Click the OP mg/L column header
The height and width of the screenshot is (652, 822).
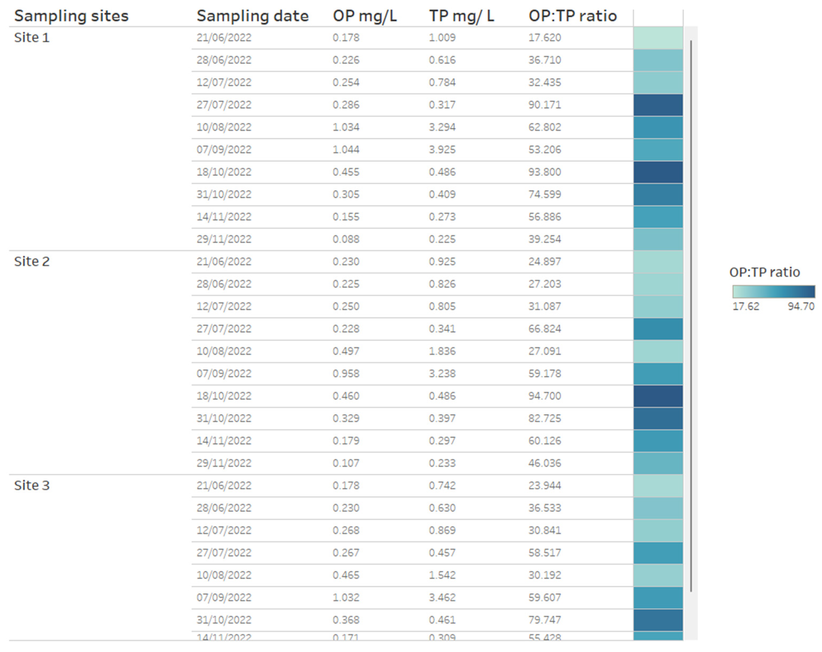(x=365, y=16)
